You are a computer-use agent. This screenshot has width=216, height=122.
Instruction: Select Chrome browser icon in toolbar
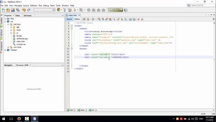(59, 10)
